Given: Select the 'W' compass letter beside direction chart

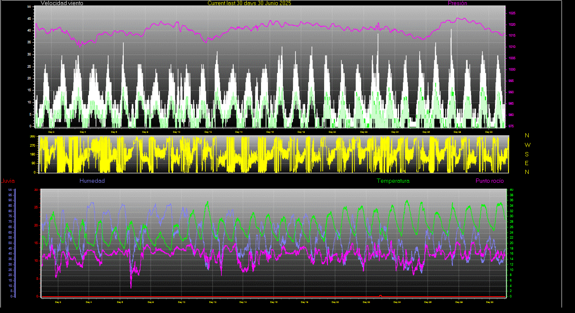Looking at the screenshot, I should 527,145.
